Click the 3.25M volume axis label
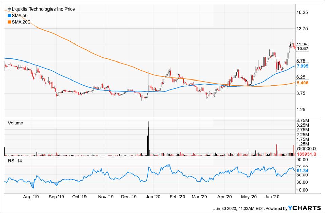Image resolution: width=325 pixels, height=213 pixels. [303, 125]
